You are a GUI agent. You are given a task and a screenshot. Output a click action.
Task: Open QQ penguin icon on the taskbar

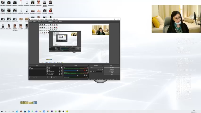pos(21,111)
